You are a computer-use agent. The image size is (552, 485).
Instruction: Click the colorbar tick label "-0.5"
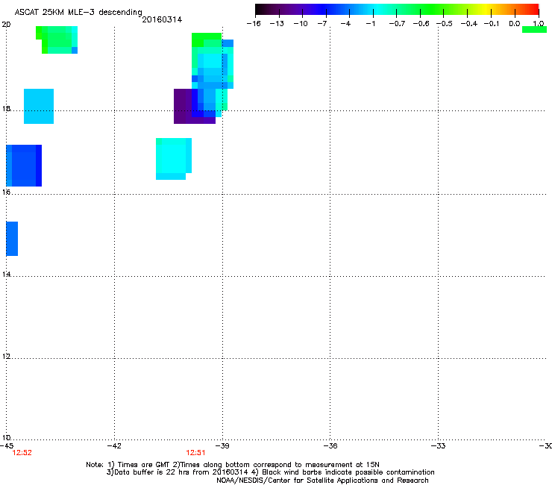pyautogui.click(x=445, y=24)
